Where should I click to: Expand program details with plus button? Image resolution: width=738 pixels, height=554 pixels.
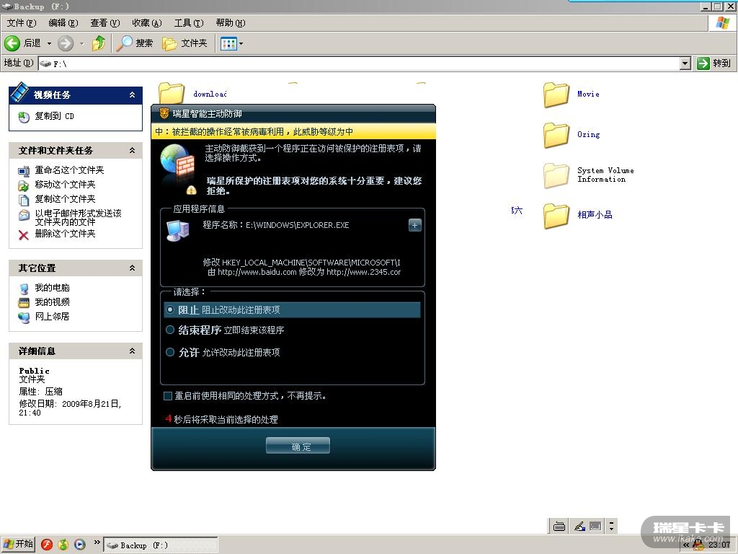414,225
